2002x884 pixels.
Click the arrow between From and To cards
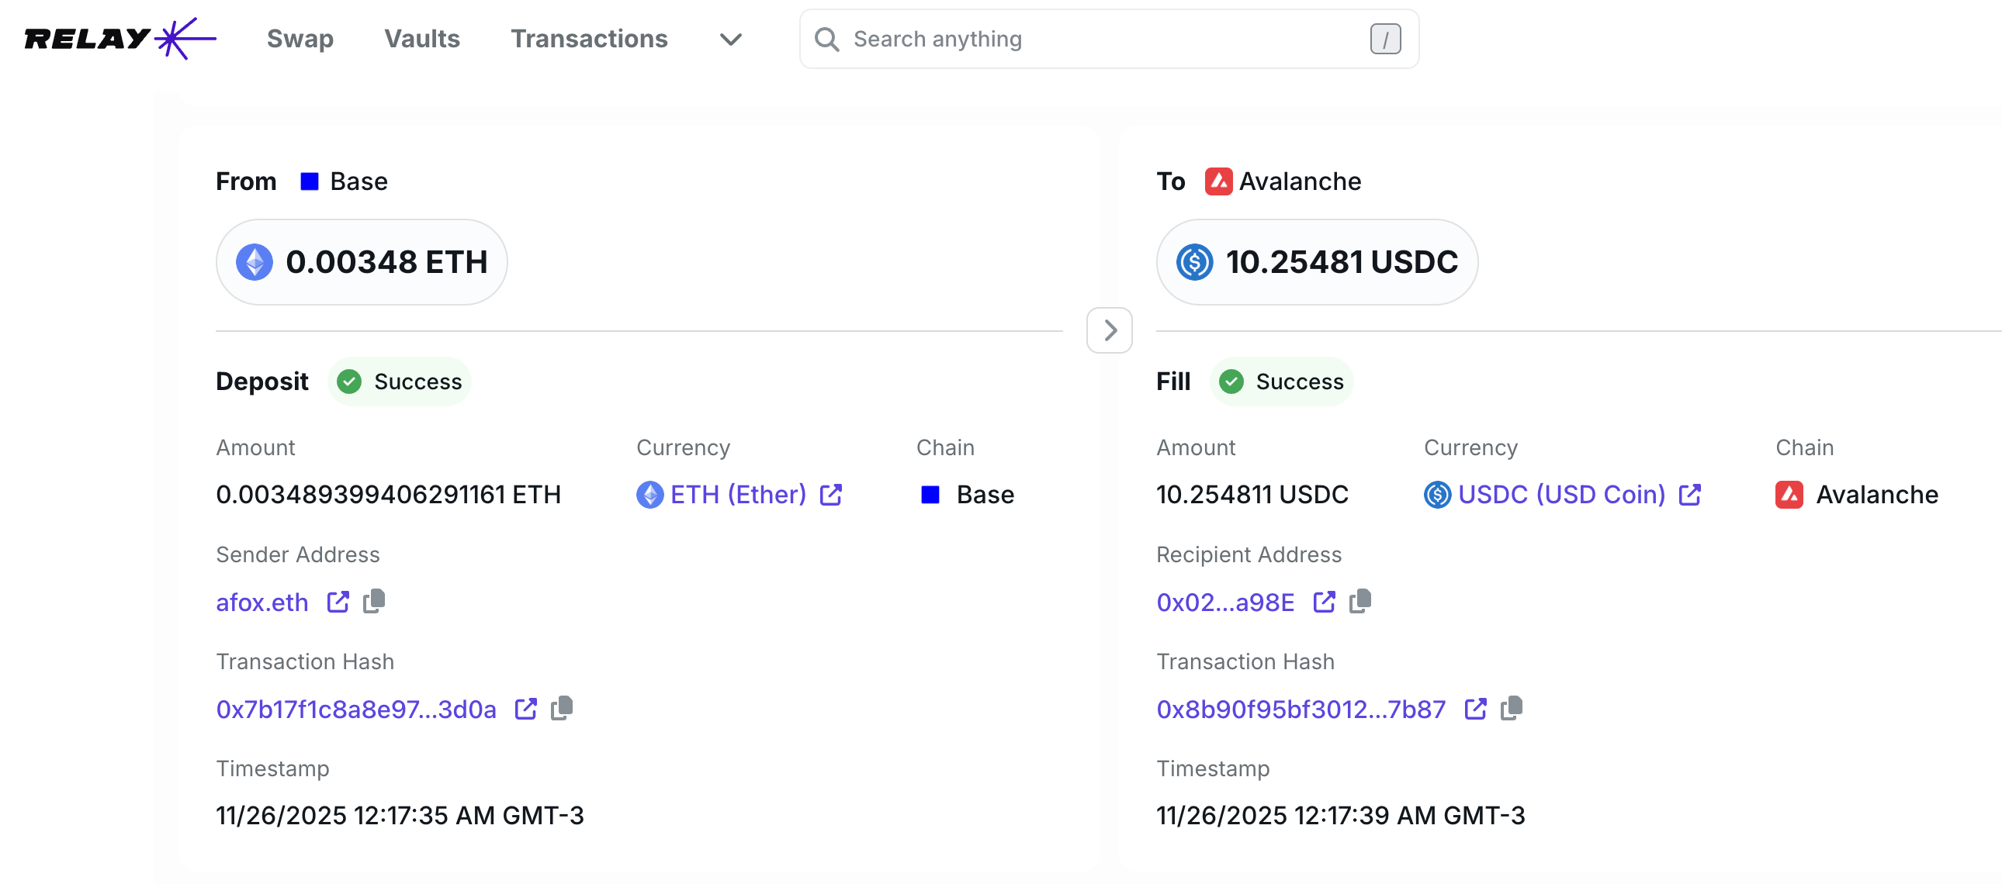pos(1109,330)
